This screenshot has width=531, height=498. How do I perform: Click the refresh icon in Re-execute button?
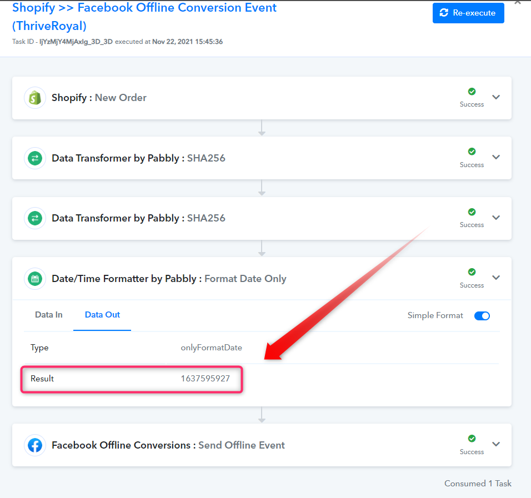444,13
